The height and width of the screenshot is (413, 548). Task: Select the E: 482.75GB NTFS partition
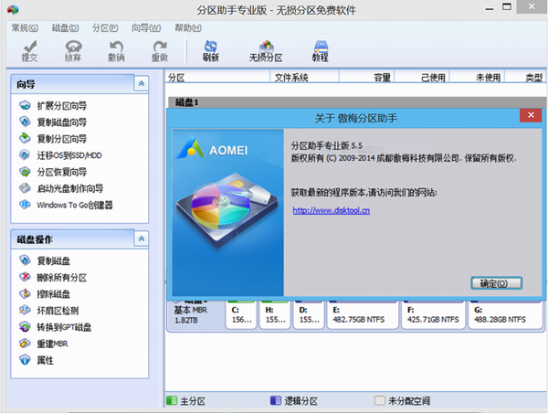(363, 314)
